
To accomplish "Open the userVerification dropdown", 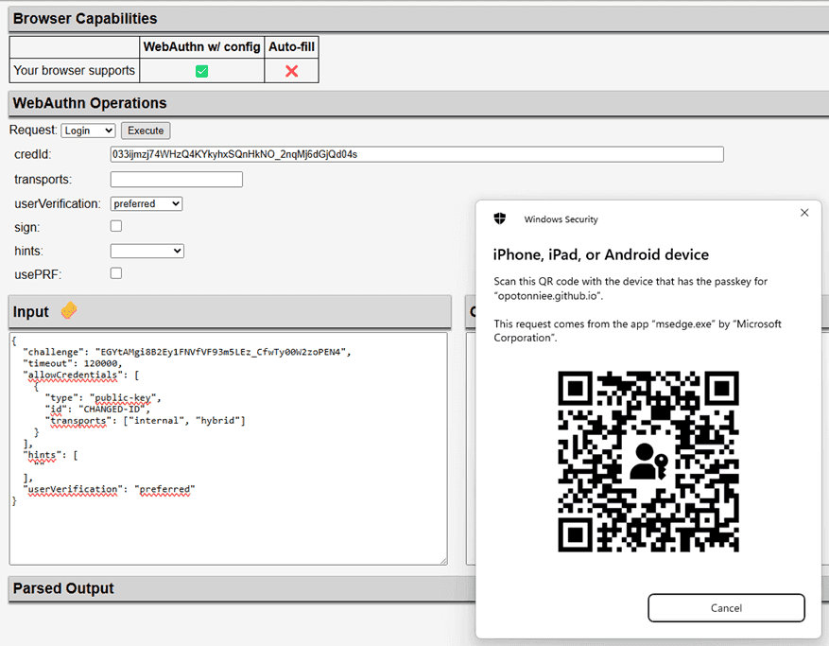I will pos(146,203).
